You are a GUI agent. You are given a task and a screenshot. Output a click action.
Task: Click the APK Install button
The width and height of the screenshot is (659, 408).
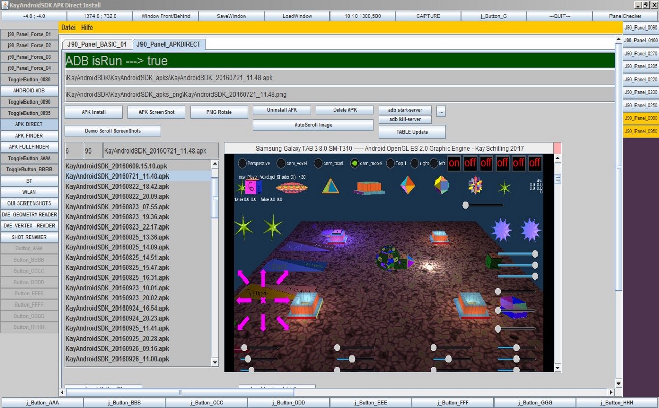93,112
